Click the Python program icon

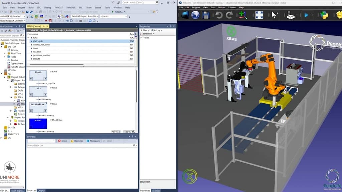coord(324,15)
